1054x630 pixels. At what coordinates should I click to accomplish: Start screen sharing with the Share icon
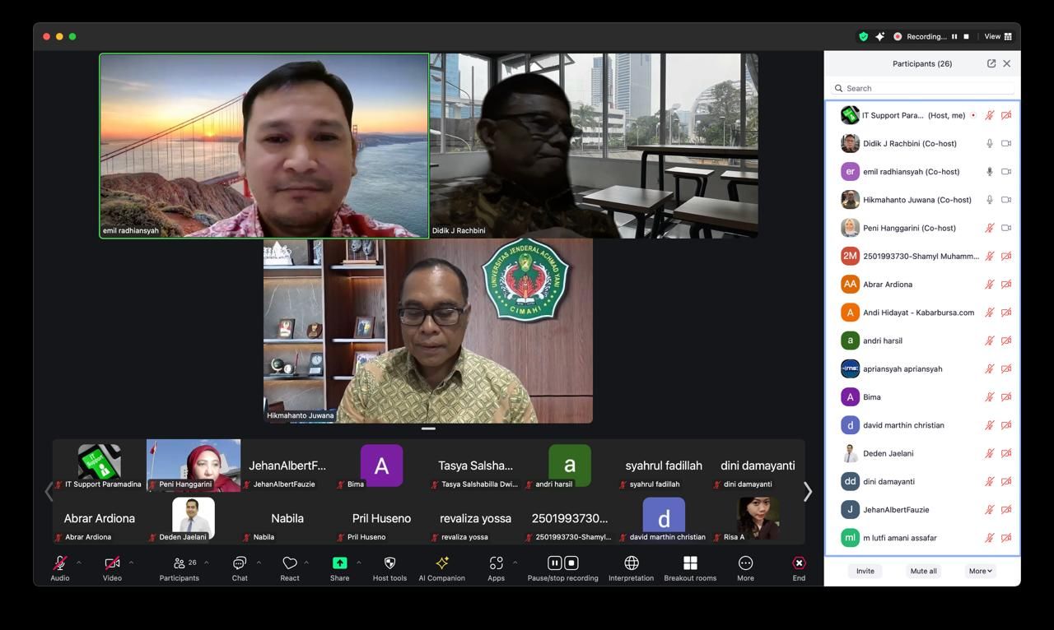[x=339, y=567]
